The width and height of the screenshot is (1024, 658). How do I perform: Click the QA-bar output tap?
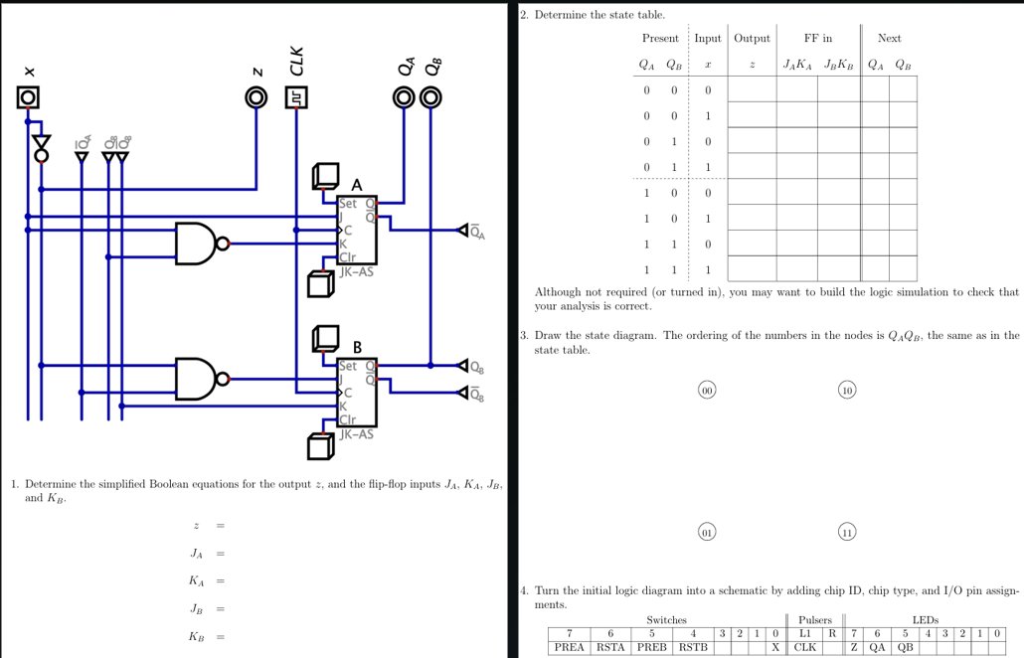click(x=464, y=231)
